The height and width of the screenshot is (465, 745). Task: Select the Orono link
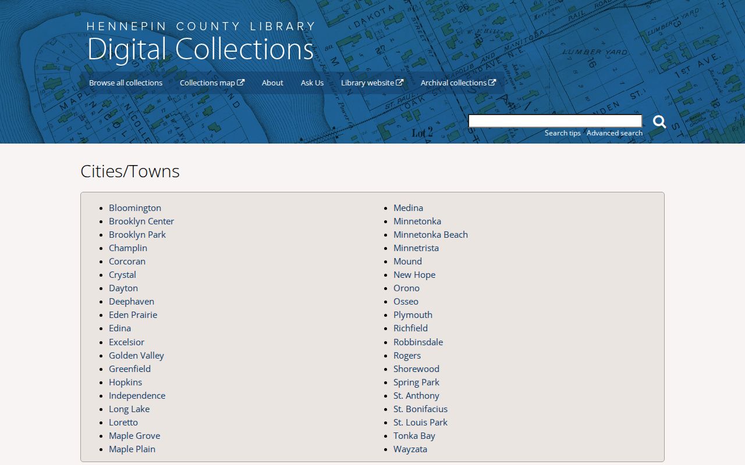(x=406, y=288)
